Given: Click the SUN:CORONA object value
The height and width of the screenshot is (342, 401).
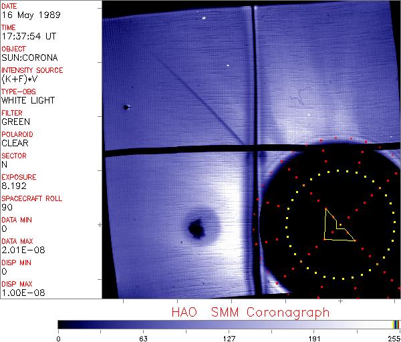Looking at the screenshot, I should coord(29,57).
